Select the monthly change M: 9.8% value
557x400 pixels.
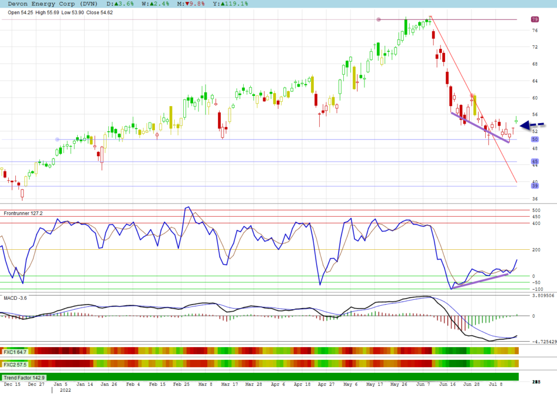[190, 4]
